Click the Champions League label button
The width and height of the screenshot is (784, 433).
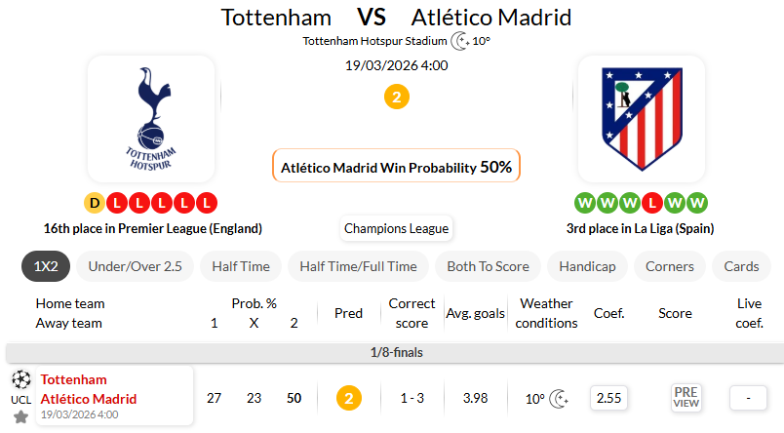click(x=396, y=228)
